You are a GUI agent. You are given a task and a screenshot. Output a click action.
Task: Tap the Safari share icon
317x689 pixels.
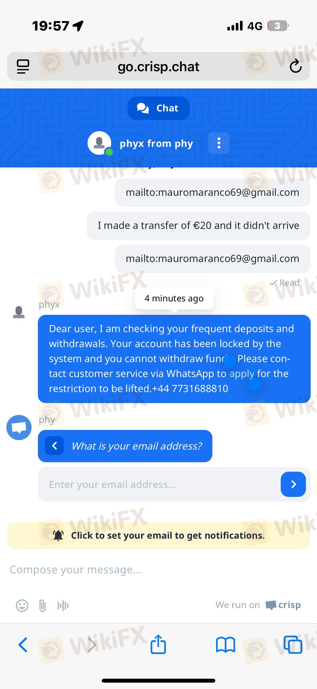[x=158, y=644]
